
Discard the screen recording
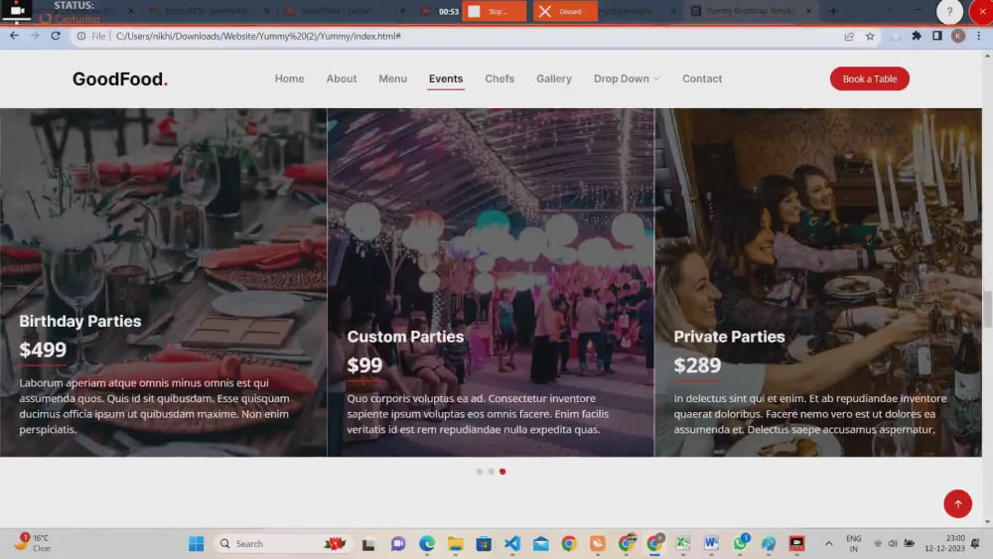pos(565,11)
